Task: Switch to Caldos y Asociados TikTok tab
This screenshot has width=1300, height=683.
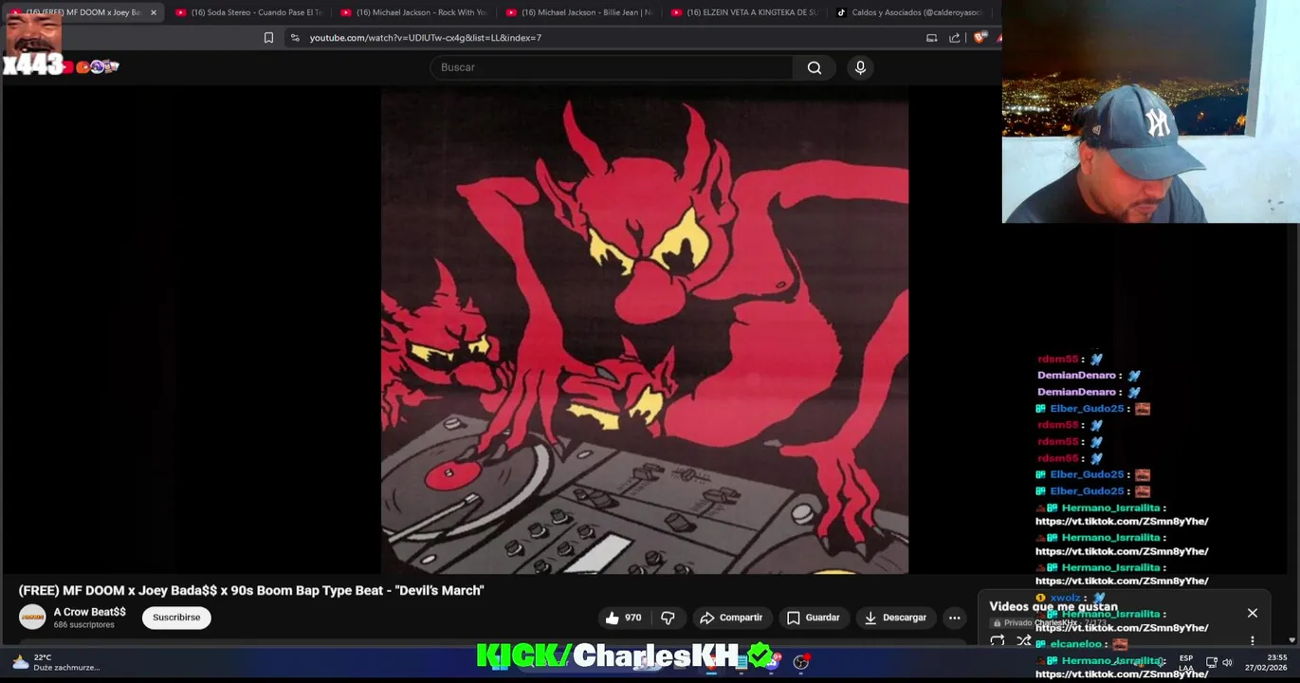Action: pyautogui.click(x=908, y=12)
